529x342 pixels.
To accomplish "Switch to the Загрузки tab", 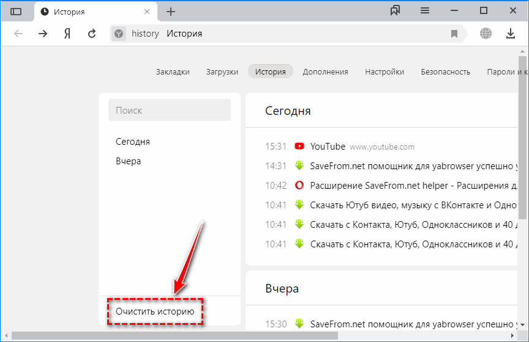I will [x=222, y=71].
